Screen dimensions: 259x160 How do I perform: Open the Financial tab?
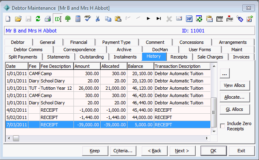coord(79,42)
